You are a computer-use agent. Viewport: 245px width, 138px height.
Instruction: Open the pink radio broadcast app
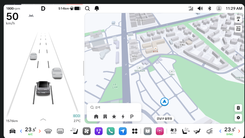[160, 131]
